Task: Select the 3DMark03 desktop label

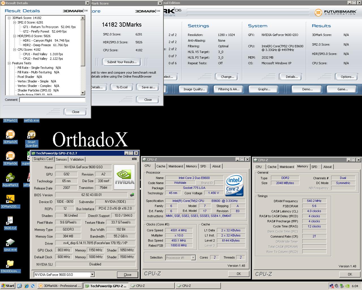Action: point(10,120)
